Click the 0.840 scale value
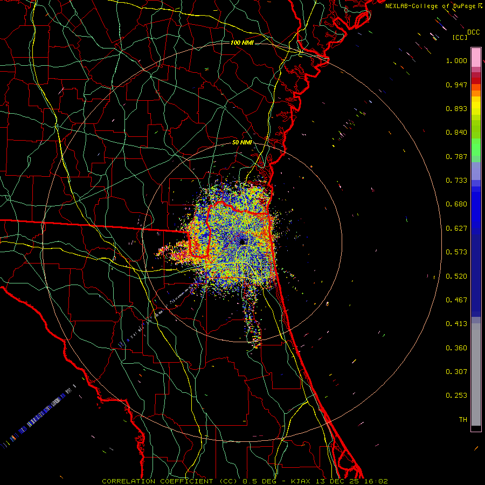485x485 pixels. 456,133
